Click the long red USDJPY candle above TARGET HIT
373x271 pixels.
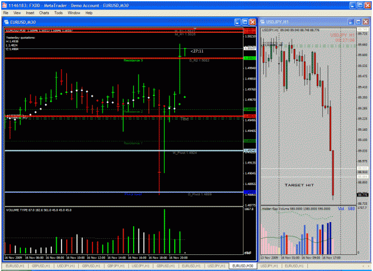pyautogui.click(x=333, y=173)
